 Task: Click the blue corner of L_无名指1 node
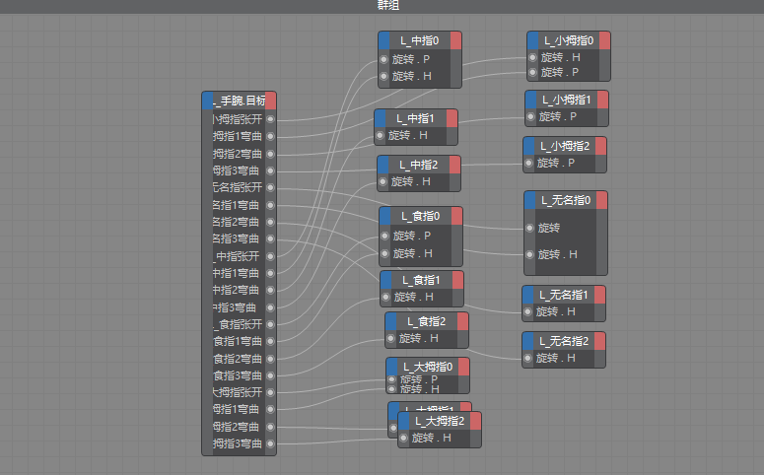click(x=528, y=294)
